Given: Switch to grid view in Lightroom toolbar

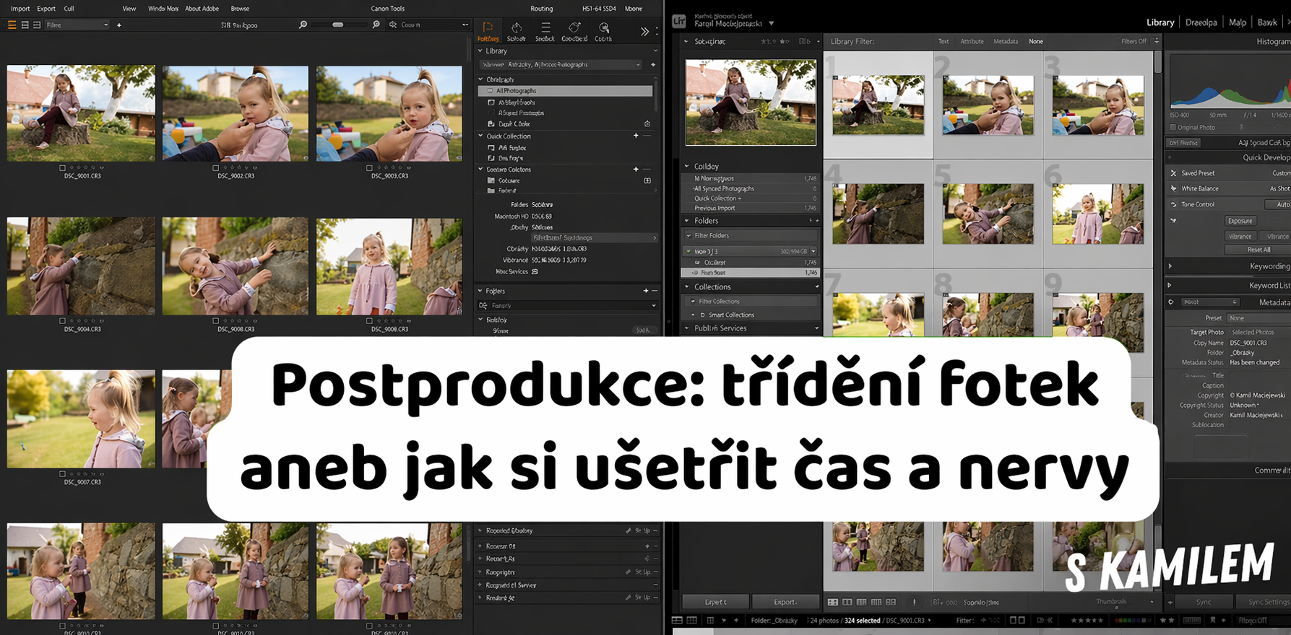Looking at the screenshot, I should [832, 602].
